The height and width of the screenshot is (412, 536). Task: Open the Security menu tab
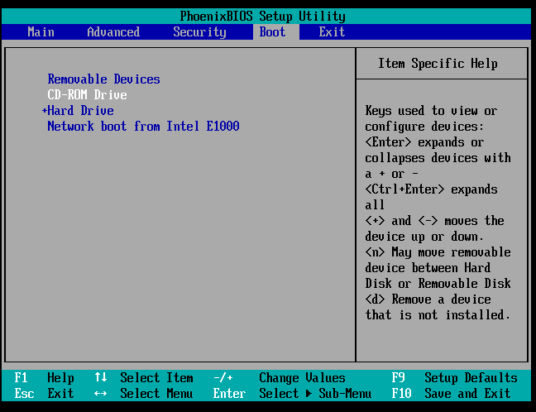click(199, 32)
